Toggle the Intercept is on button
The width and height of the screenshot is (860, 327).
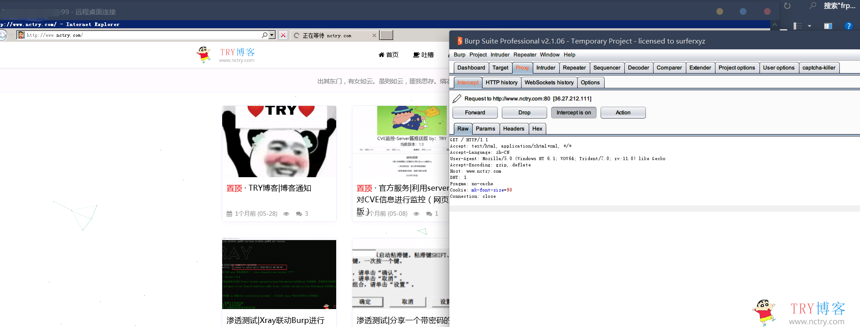click(574, 113)
